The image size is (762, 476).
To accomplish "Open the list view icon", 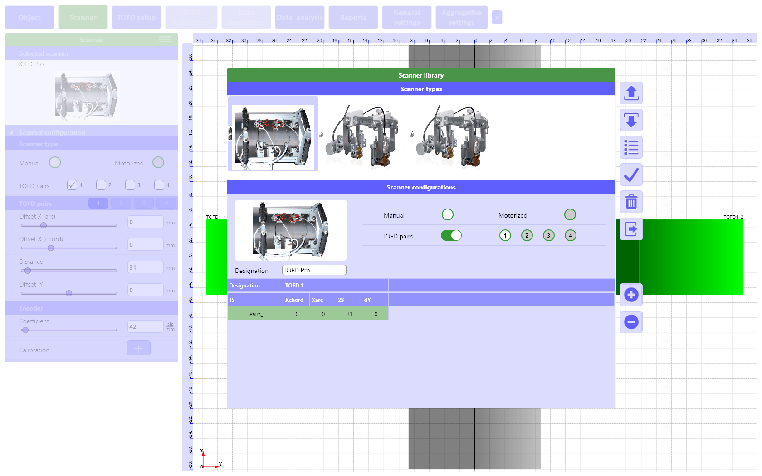I will (x=631, y=147).
